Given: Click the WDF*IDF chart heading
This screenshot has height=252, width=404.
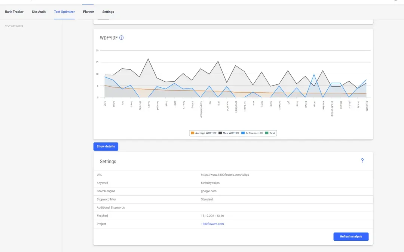Looking at the screenshot, I should (x=109, y=38).
